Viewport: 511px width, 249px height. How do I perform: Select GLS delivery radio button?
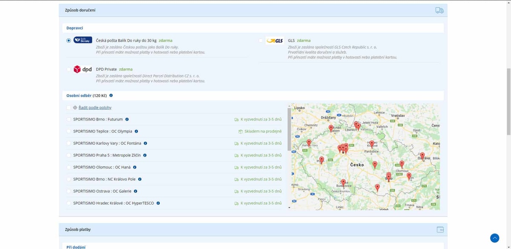pyautogui.click(x=261, y=40)
